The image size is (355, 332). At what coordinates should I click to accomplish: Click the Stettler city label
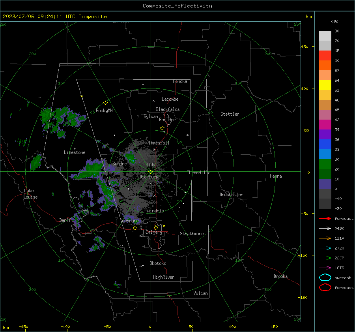[230, 114]
